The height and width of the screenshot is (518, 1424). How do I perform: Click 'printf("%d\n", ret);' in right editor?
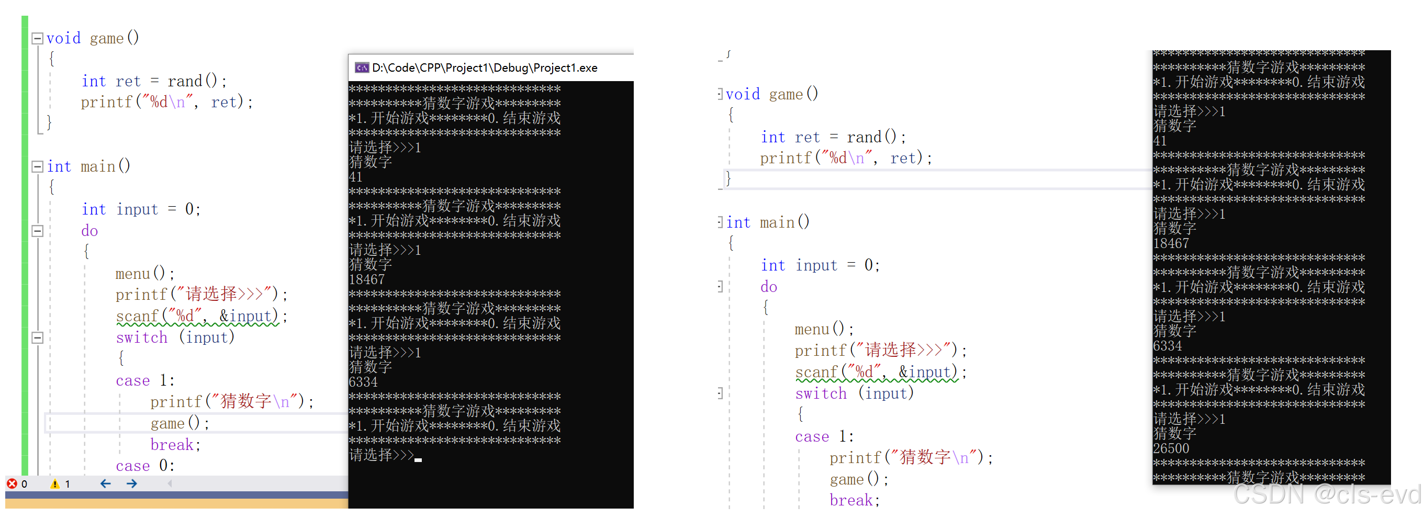846,159
